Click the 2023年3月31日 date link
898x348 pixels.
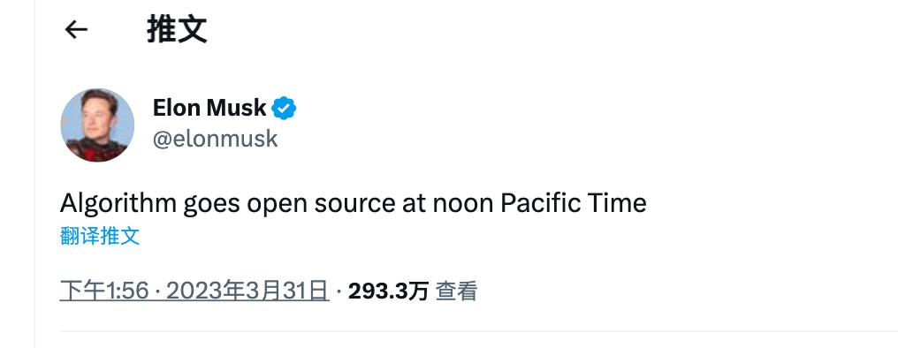tap(247, 291)
